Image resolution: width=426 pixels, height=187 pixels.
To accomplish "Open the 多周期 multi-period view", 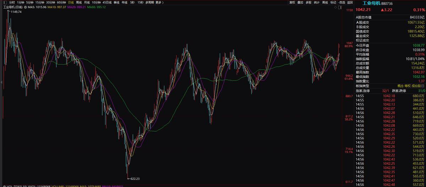I will point(149,2).
